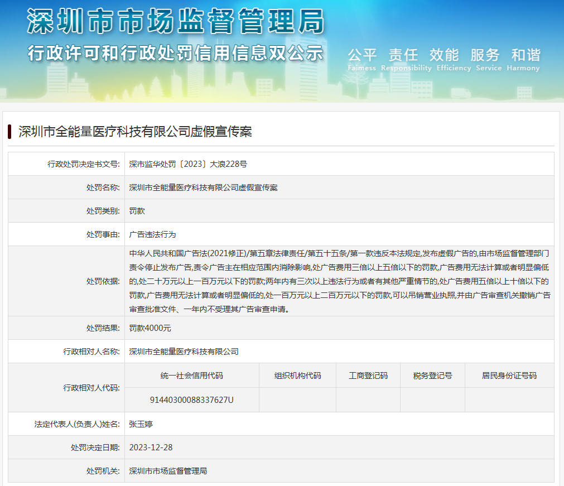Select the label 行政处罚决定书文号
Screen dimensions: 564x486
pyautogui.click(x=84, y=164)
